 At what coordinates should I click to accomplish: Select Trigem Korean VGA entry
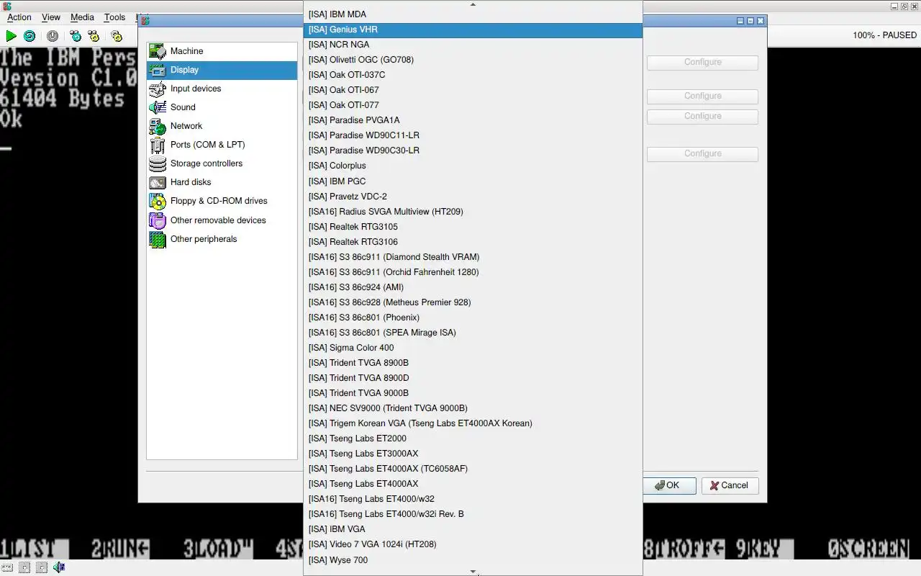pos(473,423)
